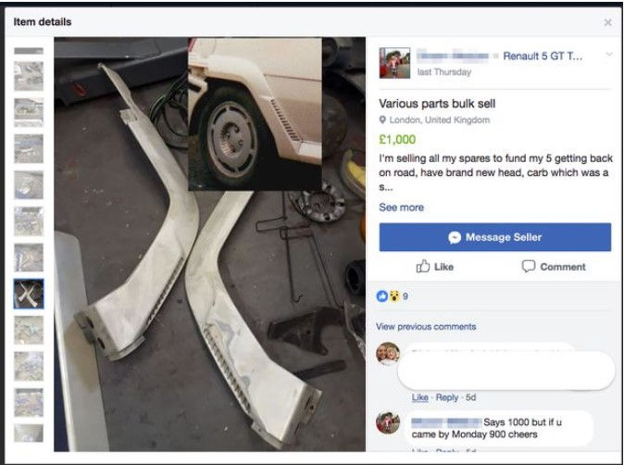Select thumbnail directly below highlighted one
This screenshot has height=465, width=624.
click(x=29, y=331)
